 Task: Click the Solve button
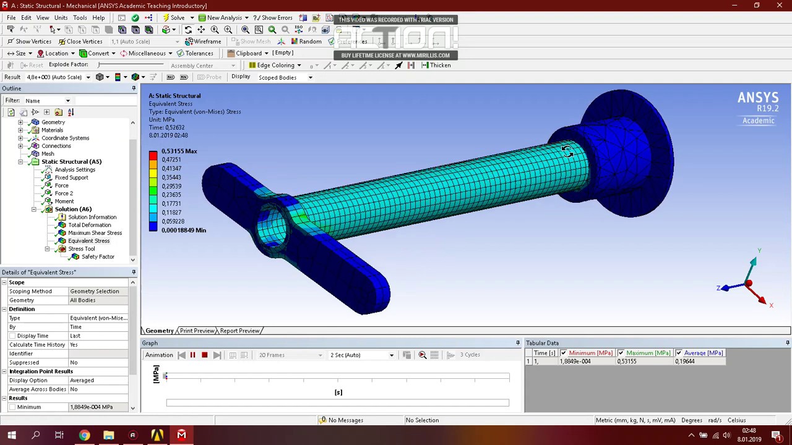click(173, 18)
